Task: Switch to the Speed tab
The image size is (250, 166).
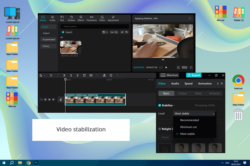Action: 188,84
